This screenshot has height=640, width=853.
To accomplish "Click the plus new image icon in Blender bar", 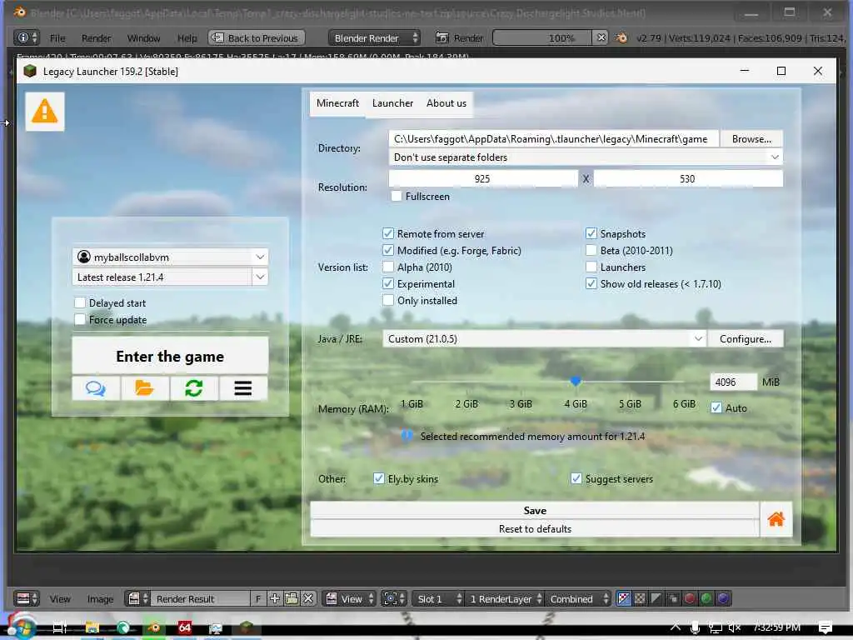I will click(275, 598).
